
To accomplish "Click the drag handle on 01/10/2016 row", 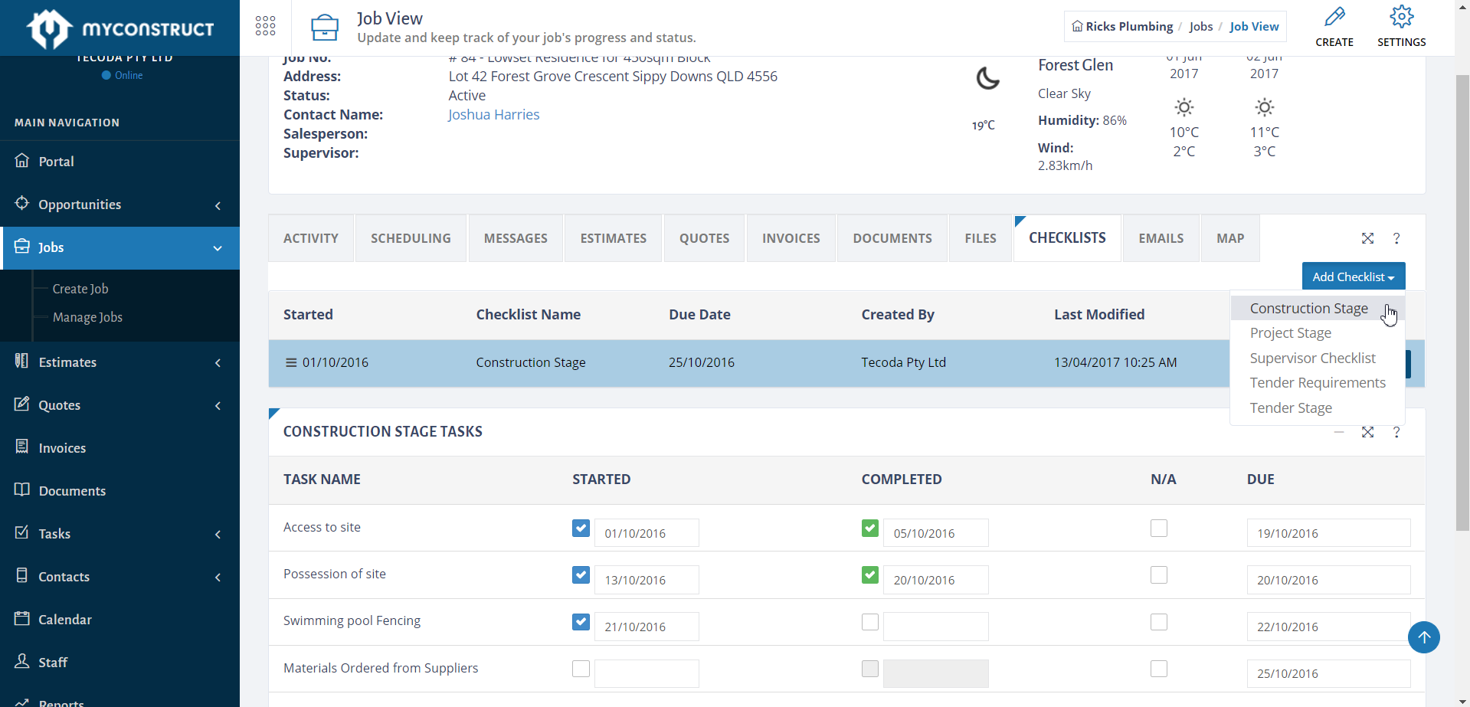I will [x=291, y=362].
